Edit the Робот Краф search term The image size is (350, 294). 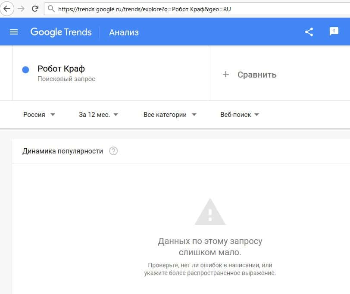click(x=61, y=69)
